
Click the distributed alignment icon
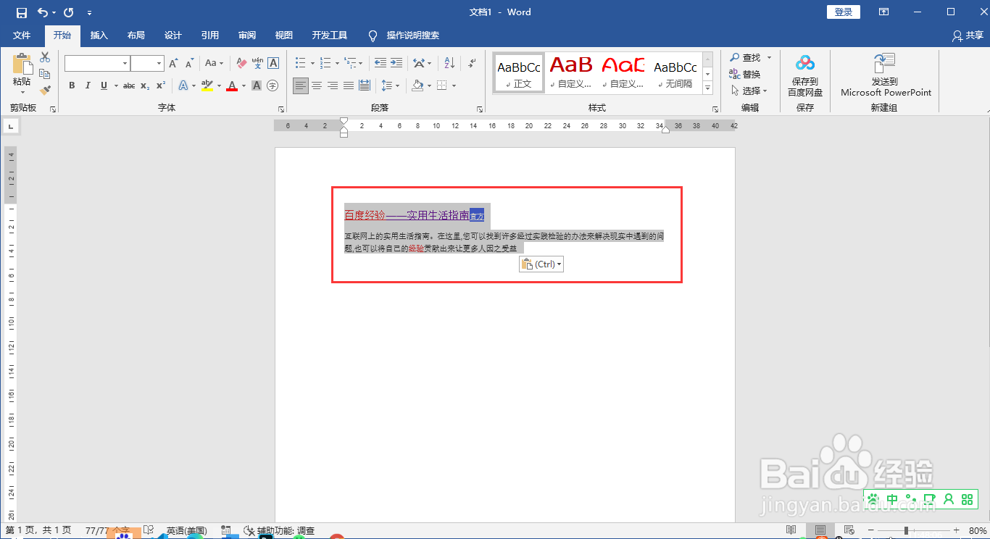(x=365, y=85)
